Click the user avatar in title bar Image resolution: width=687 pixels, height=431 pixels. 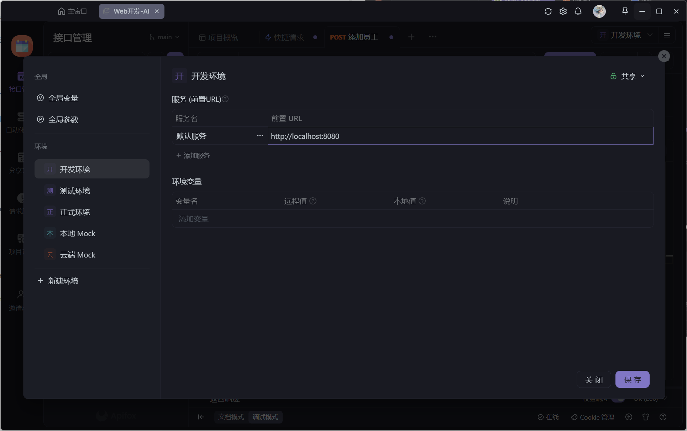coord(599,11)
